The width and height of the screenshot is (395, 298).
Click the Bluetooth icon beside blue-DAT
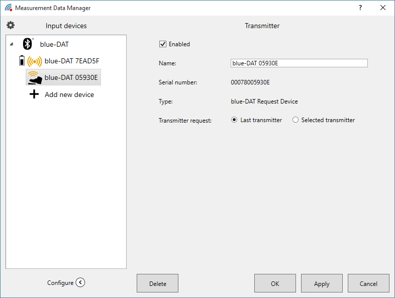coord(28,44)
